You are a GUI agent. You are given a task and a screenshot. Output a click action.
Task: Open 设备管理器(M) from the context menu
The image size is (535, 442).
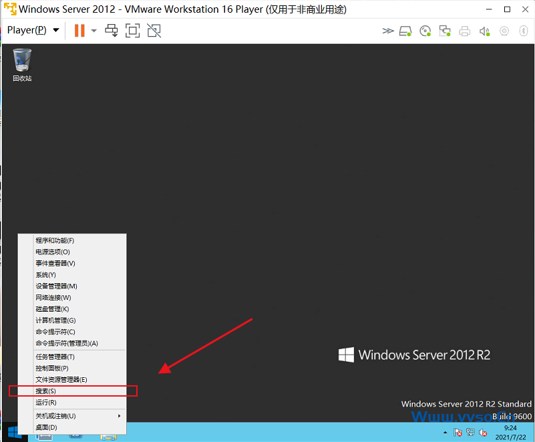[57, 286]
